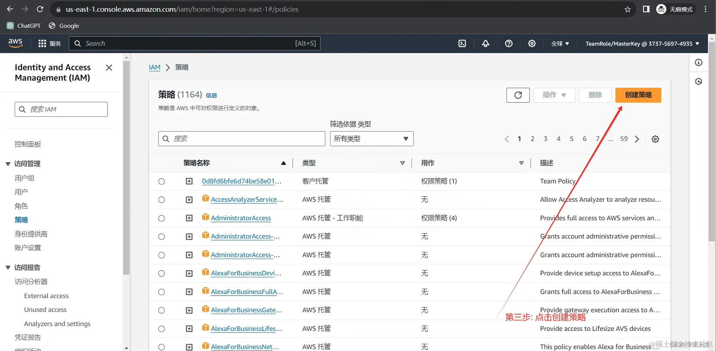Viewport: 716px width, 351px height.
Task: Open table preferences gear icon
Action: click(x=656, y=139)
